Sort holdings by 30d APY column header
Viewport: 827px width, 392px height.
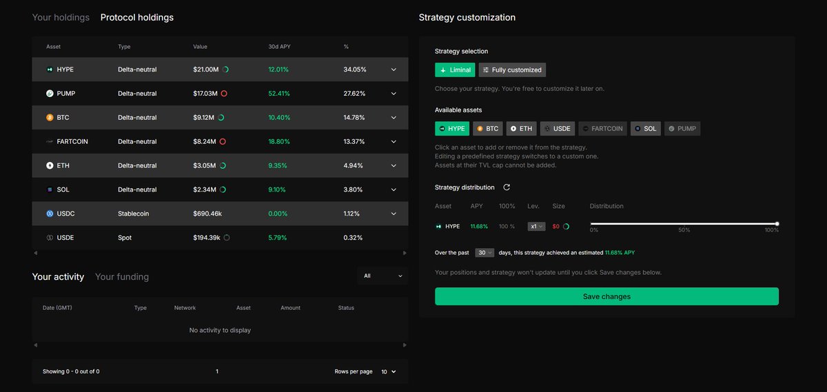pyautogui.click(x=278, y=47)
